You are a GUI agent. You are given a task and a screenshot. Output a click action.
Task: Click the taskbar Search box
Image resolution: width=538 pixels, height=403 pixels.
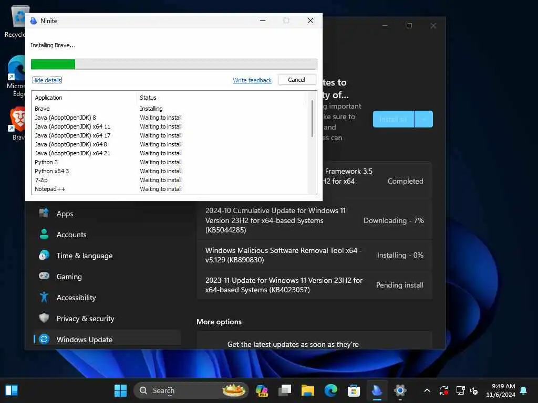[x=191, y=390]
